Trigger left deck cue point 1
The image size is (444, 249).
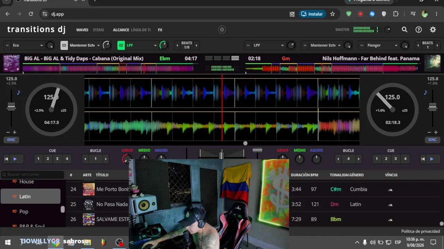click(38, 159)
